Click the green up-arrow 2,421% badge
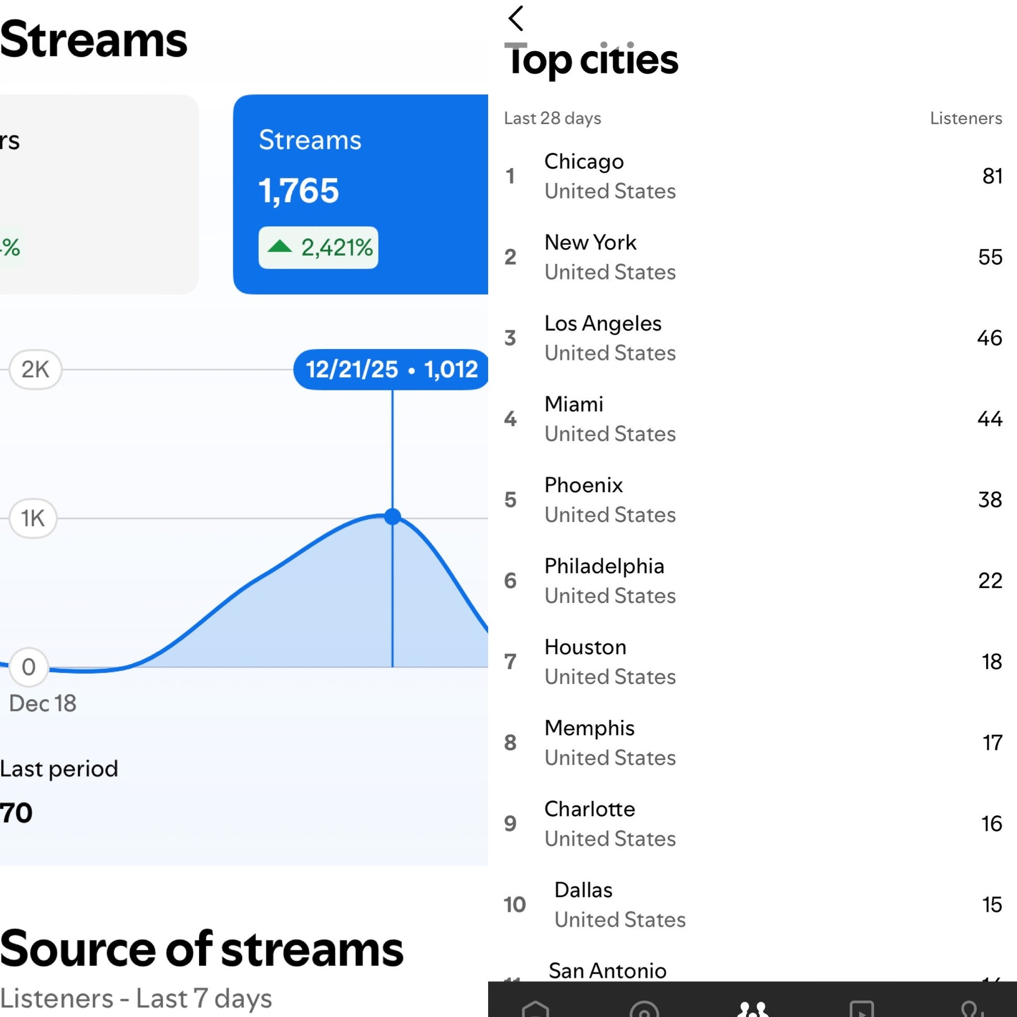Image resolution: width=1017 pixels, height=1017 pixels. (x=318, y=247)
